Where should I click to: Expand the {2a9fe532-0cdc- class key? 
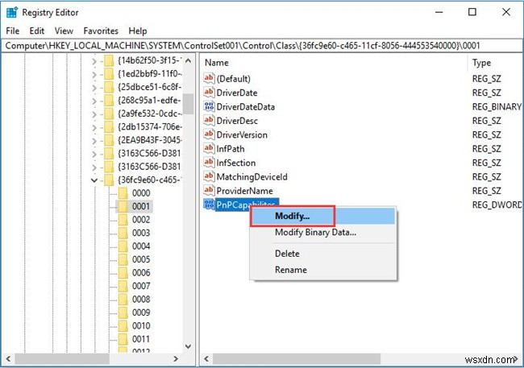coord(94,114)
